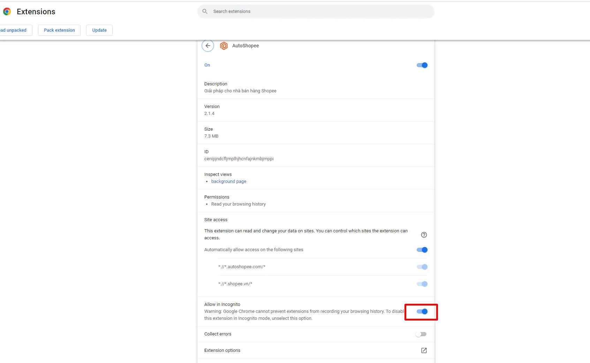Toggle access for shopee.vn site
The width and height of the screenshot is (590, 363).
[x=422, y=284]
